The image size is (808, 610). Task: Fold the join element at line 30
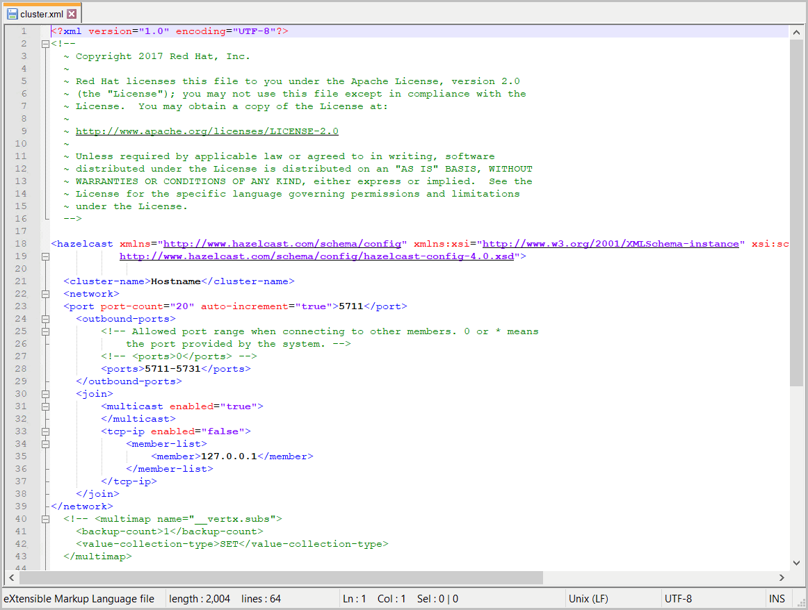tap(45, 394)
